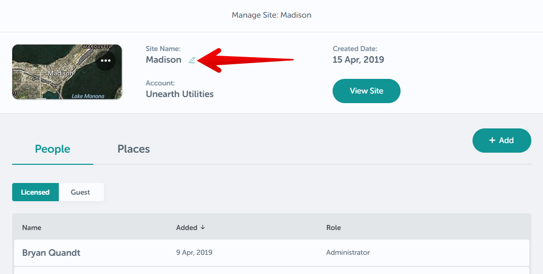
Task: Click the 15 Apr, 2019 created date
Action: coord(358,60)
